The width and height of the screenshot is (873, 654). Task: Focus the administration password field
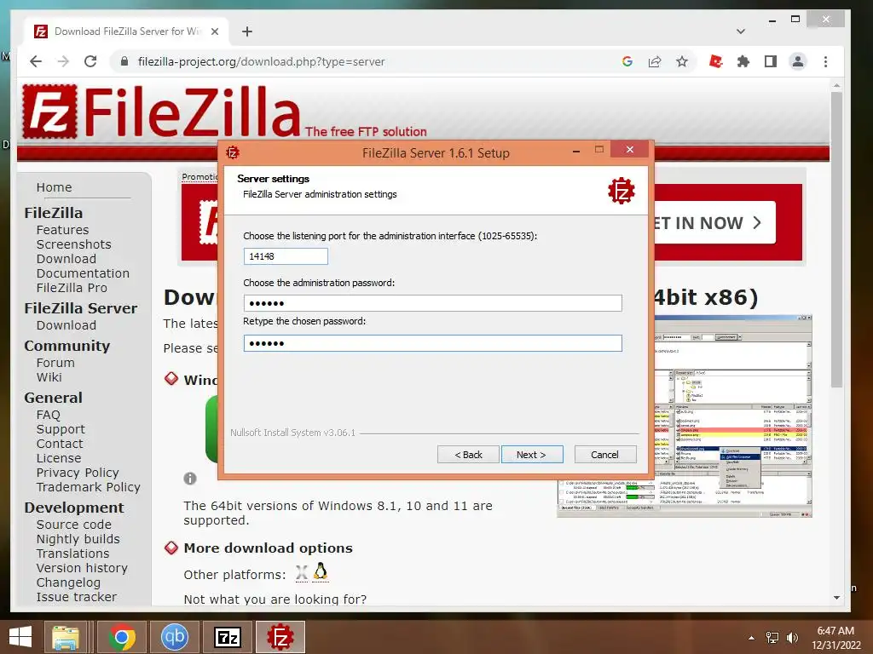(x=432, y=303)
